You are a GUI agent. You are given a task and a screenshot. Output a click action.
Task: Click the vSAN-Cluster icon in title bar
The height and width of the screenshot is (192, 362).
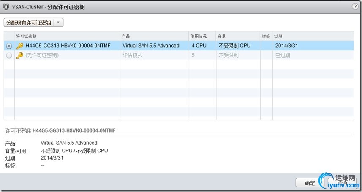pos(6,7)
